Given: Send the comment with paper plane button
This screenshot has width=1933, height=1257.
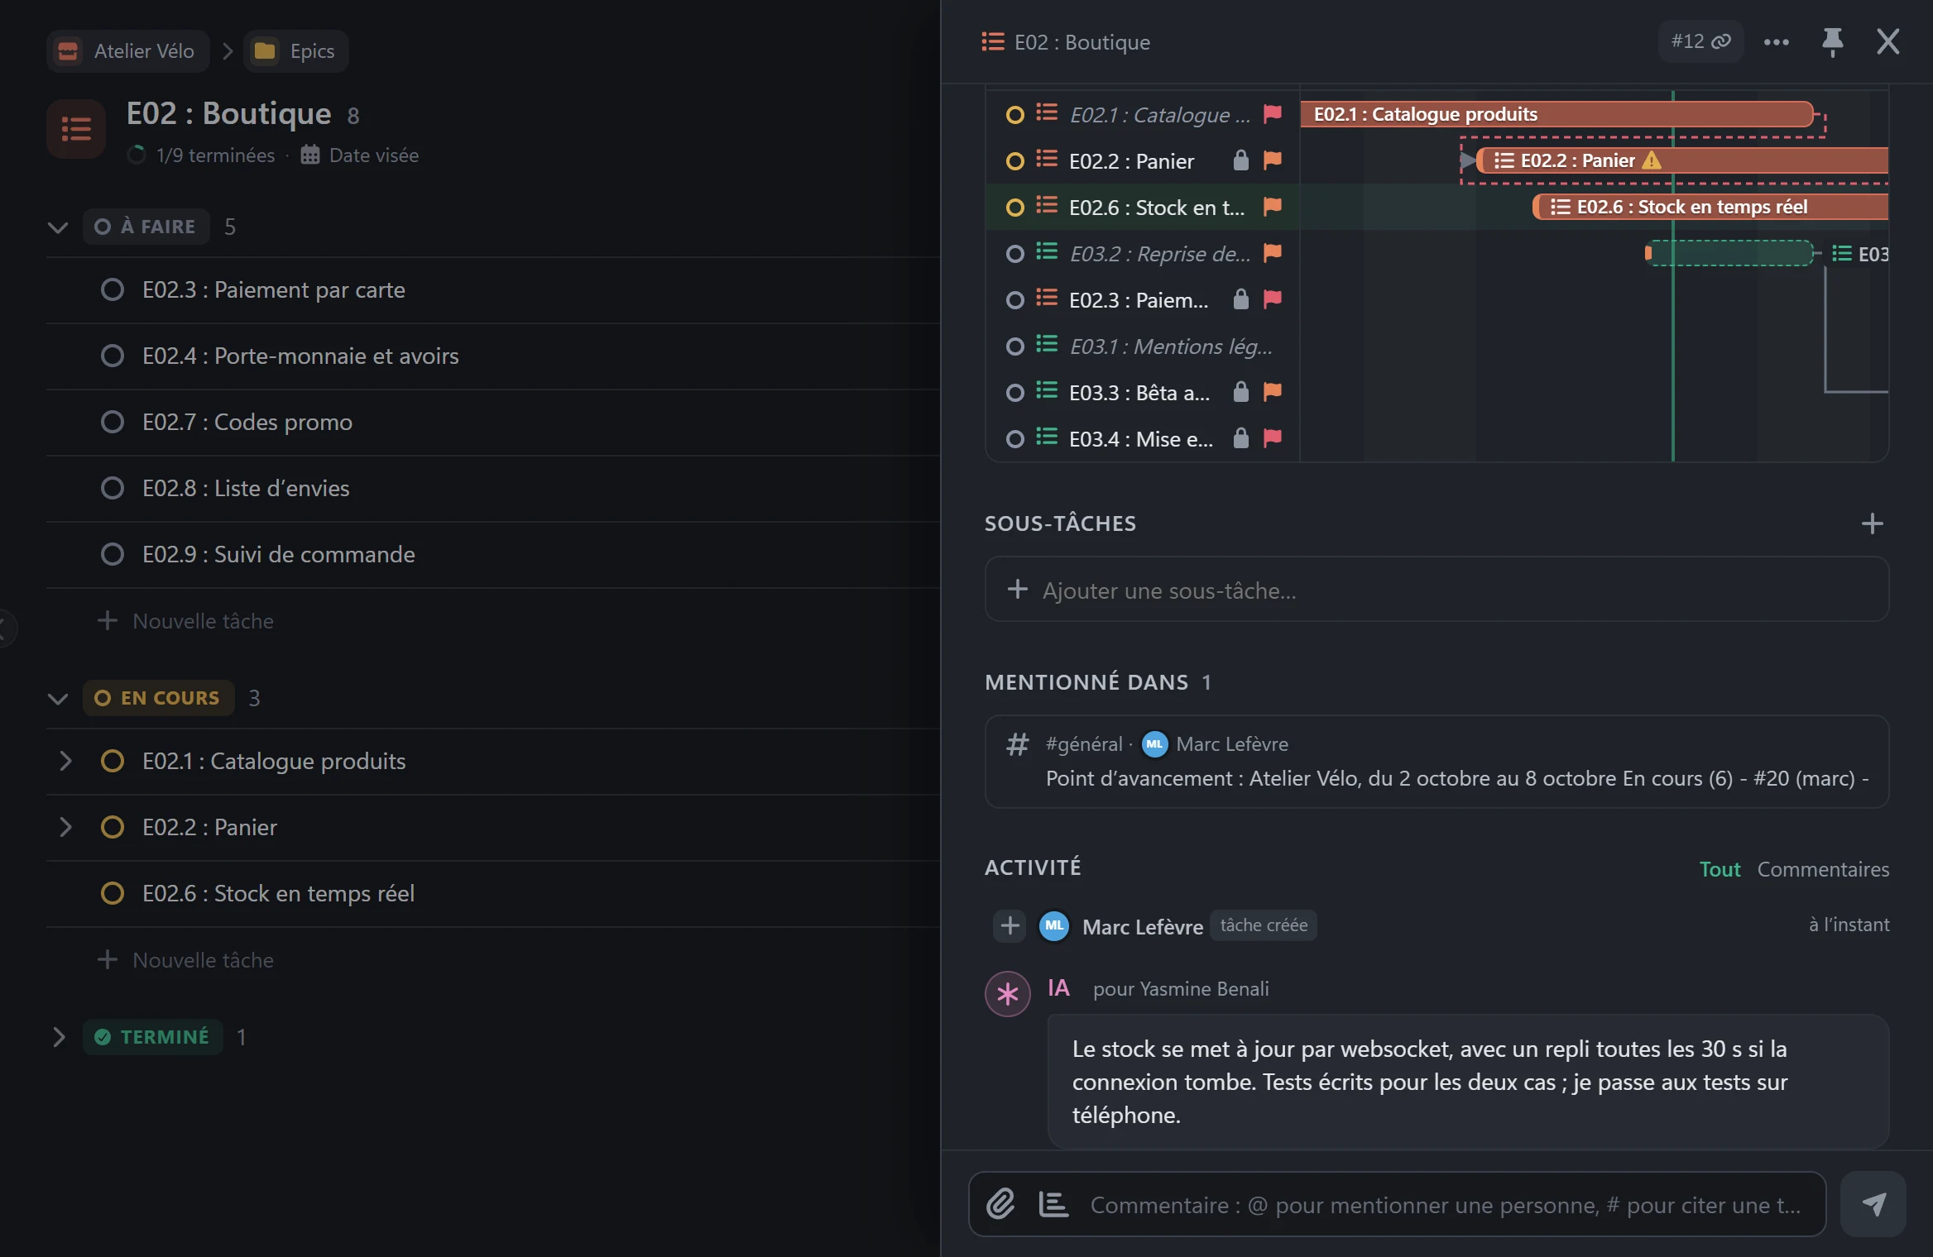Looking at the screenshot, I should pyautogui.click(x=1873, y=1204).
